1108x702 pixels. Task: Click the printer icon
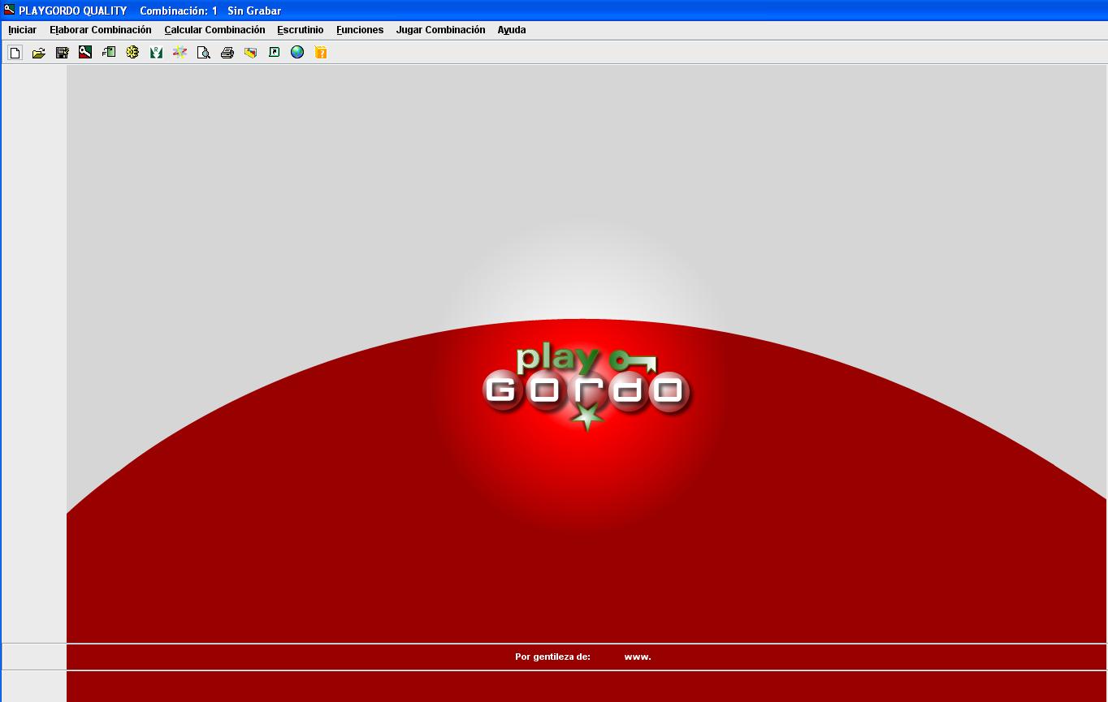coord(227,53)
